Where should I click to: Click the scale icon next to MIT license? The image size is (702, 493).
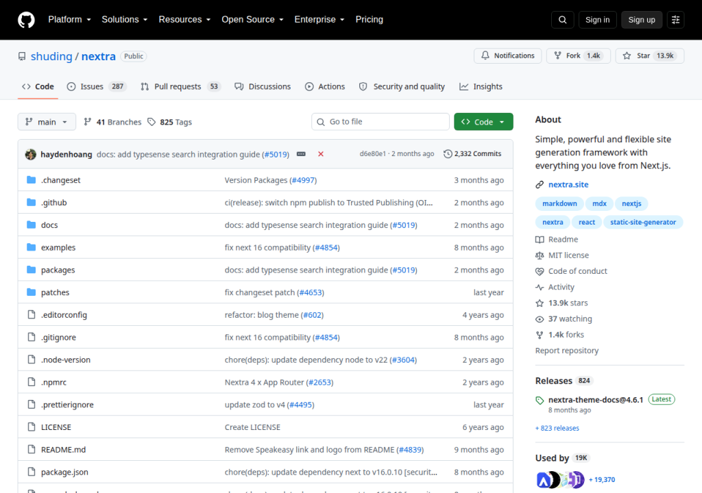click(540, 255)
